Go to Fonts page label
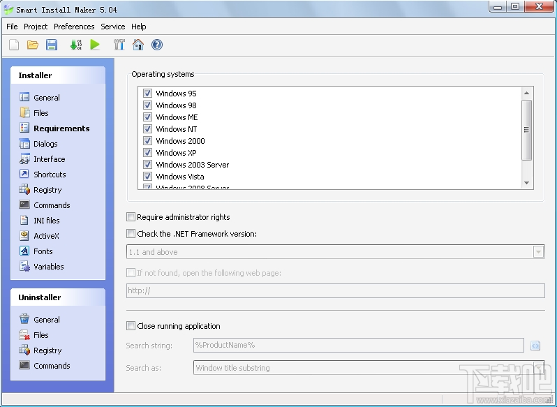This screenshot has height=407, width=557. (x=43, y=251)
